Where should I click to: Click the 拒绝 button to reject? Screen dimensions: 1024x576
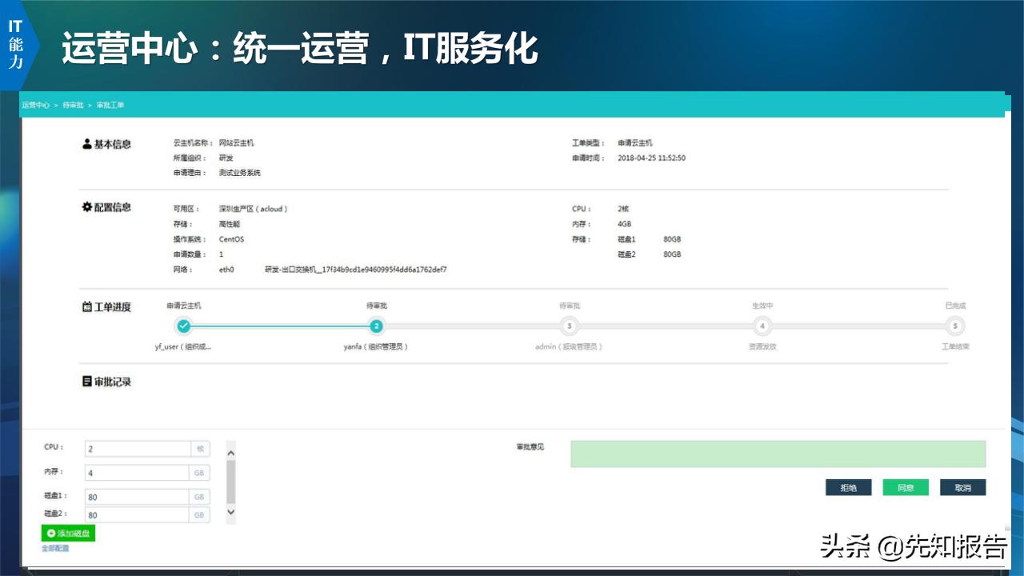pyautogui.click(x=847, y=487)
